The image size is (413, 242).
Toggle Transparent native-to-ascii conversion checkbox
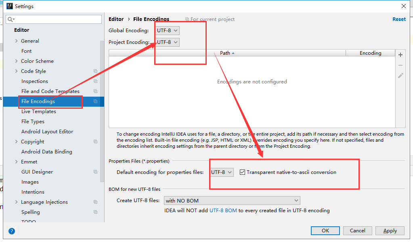pos(242,172)
